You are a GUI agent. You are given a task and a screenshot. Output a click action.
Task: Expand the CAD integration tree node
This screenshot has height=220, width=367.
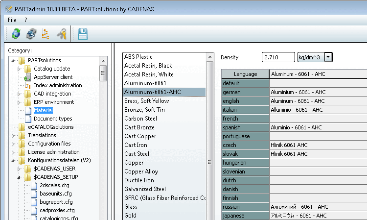(20, 94)
